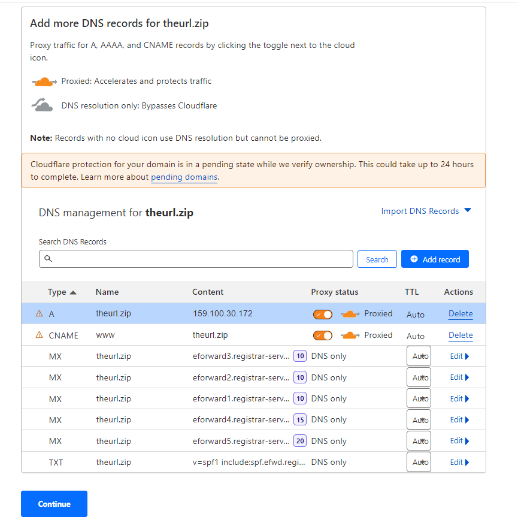The width and height of the screenshot is (518, 529).
Task: Open TTL dropdown for eforward4 MX record
Action: tap(419, 420)
